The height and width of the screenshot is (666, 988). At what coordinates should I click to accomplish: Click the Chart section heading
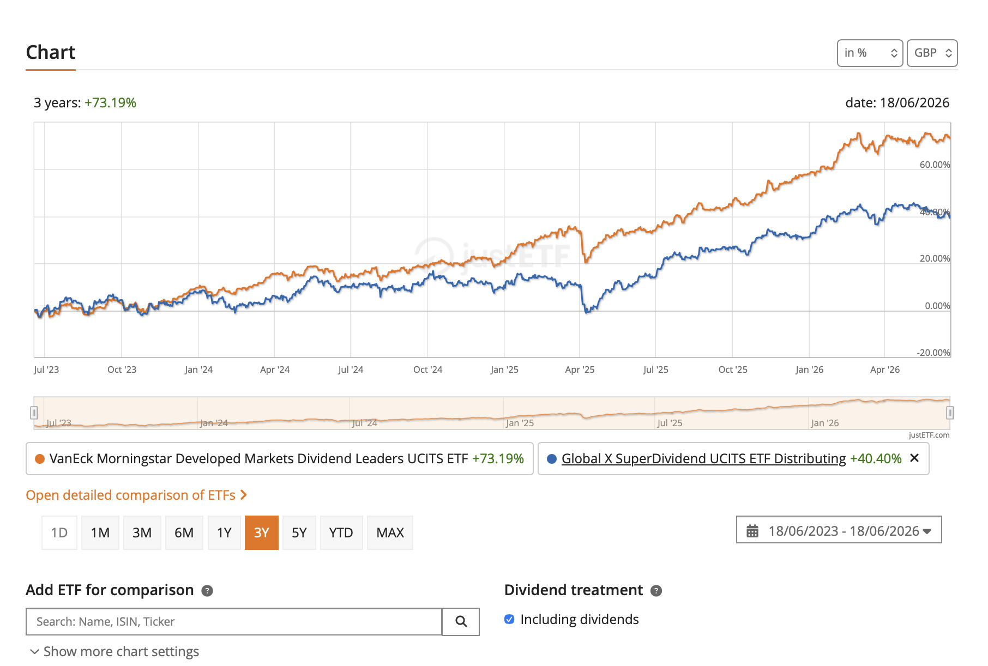tap(51, 52)
